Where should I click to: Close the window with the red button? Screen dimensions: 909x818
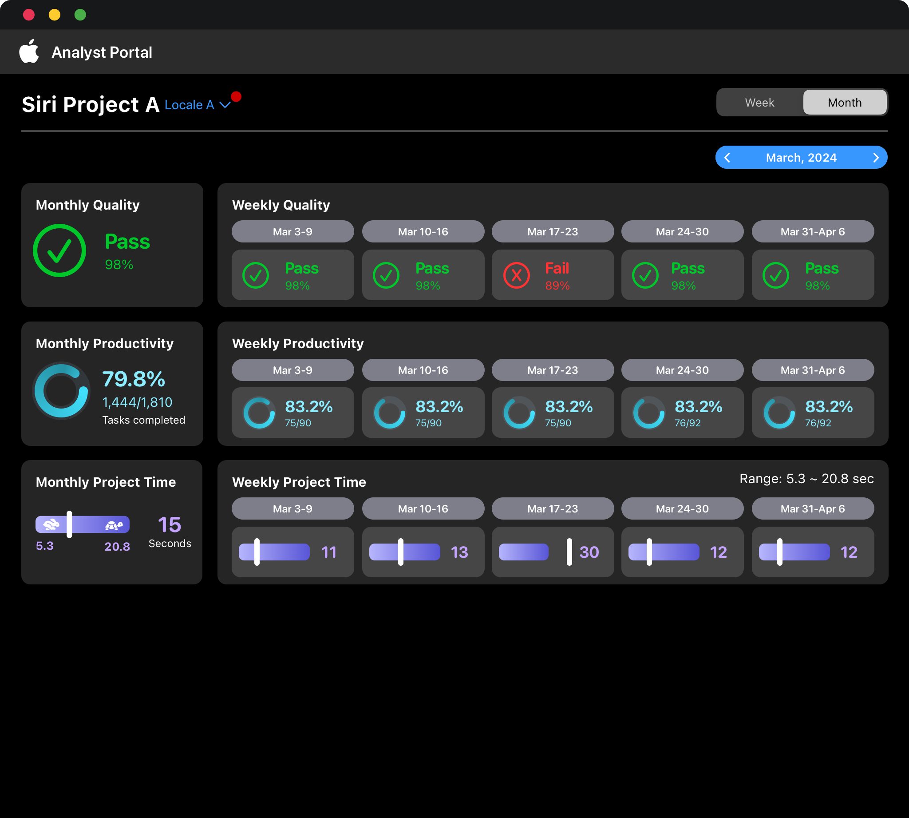click(29, 15)
